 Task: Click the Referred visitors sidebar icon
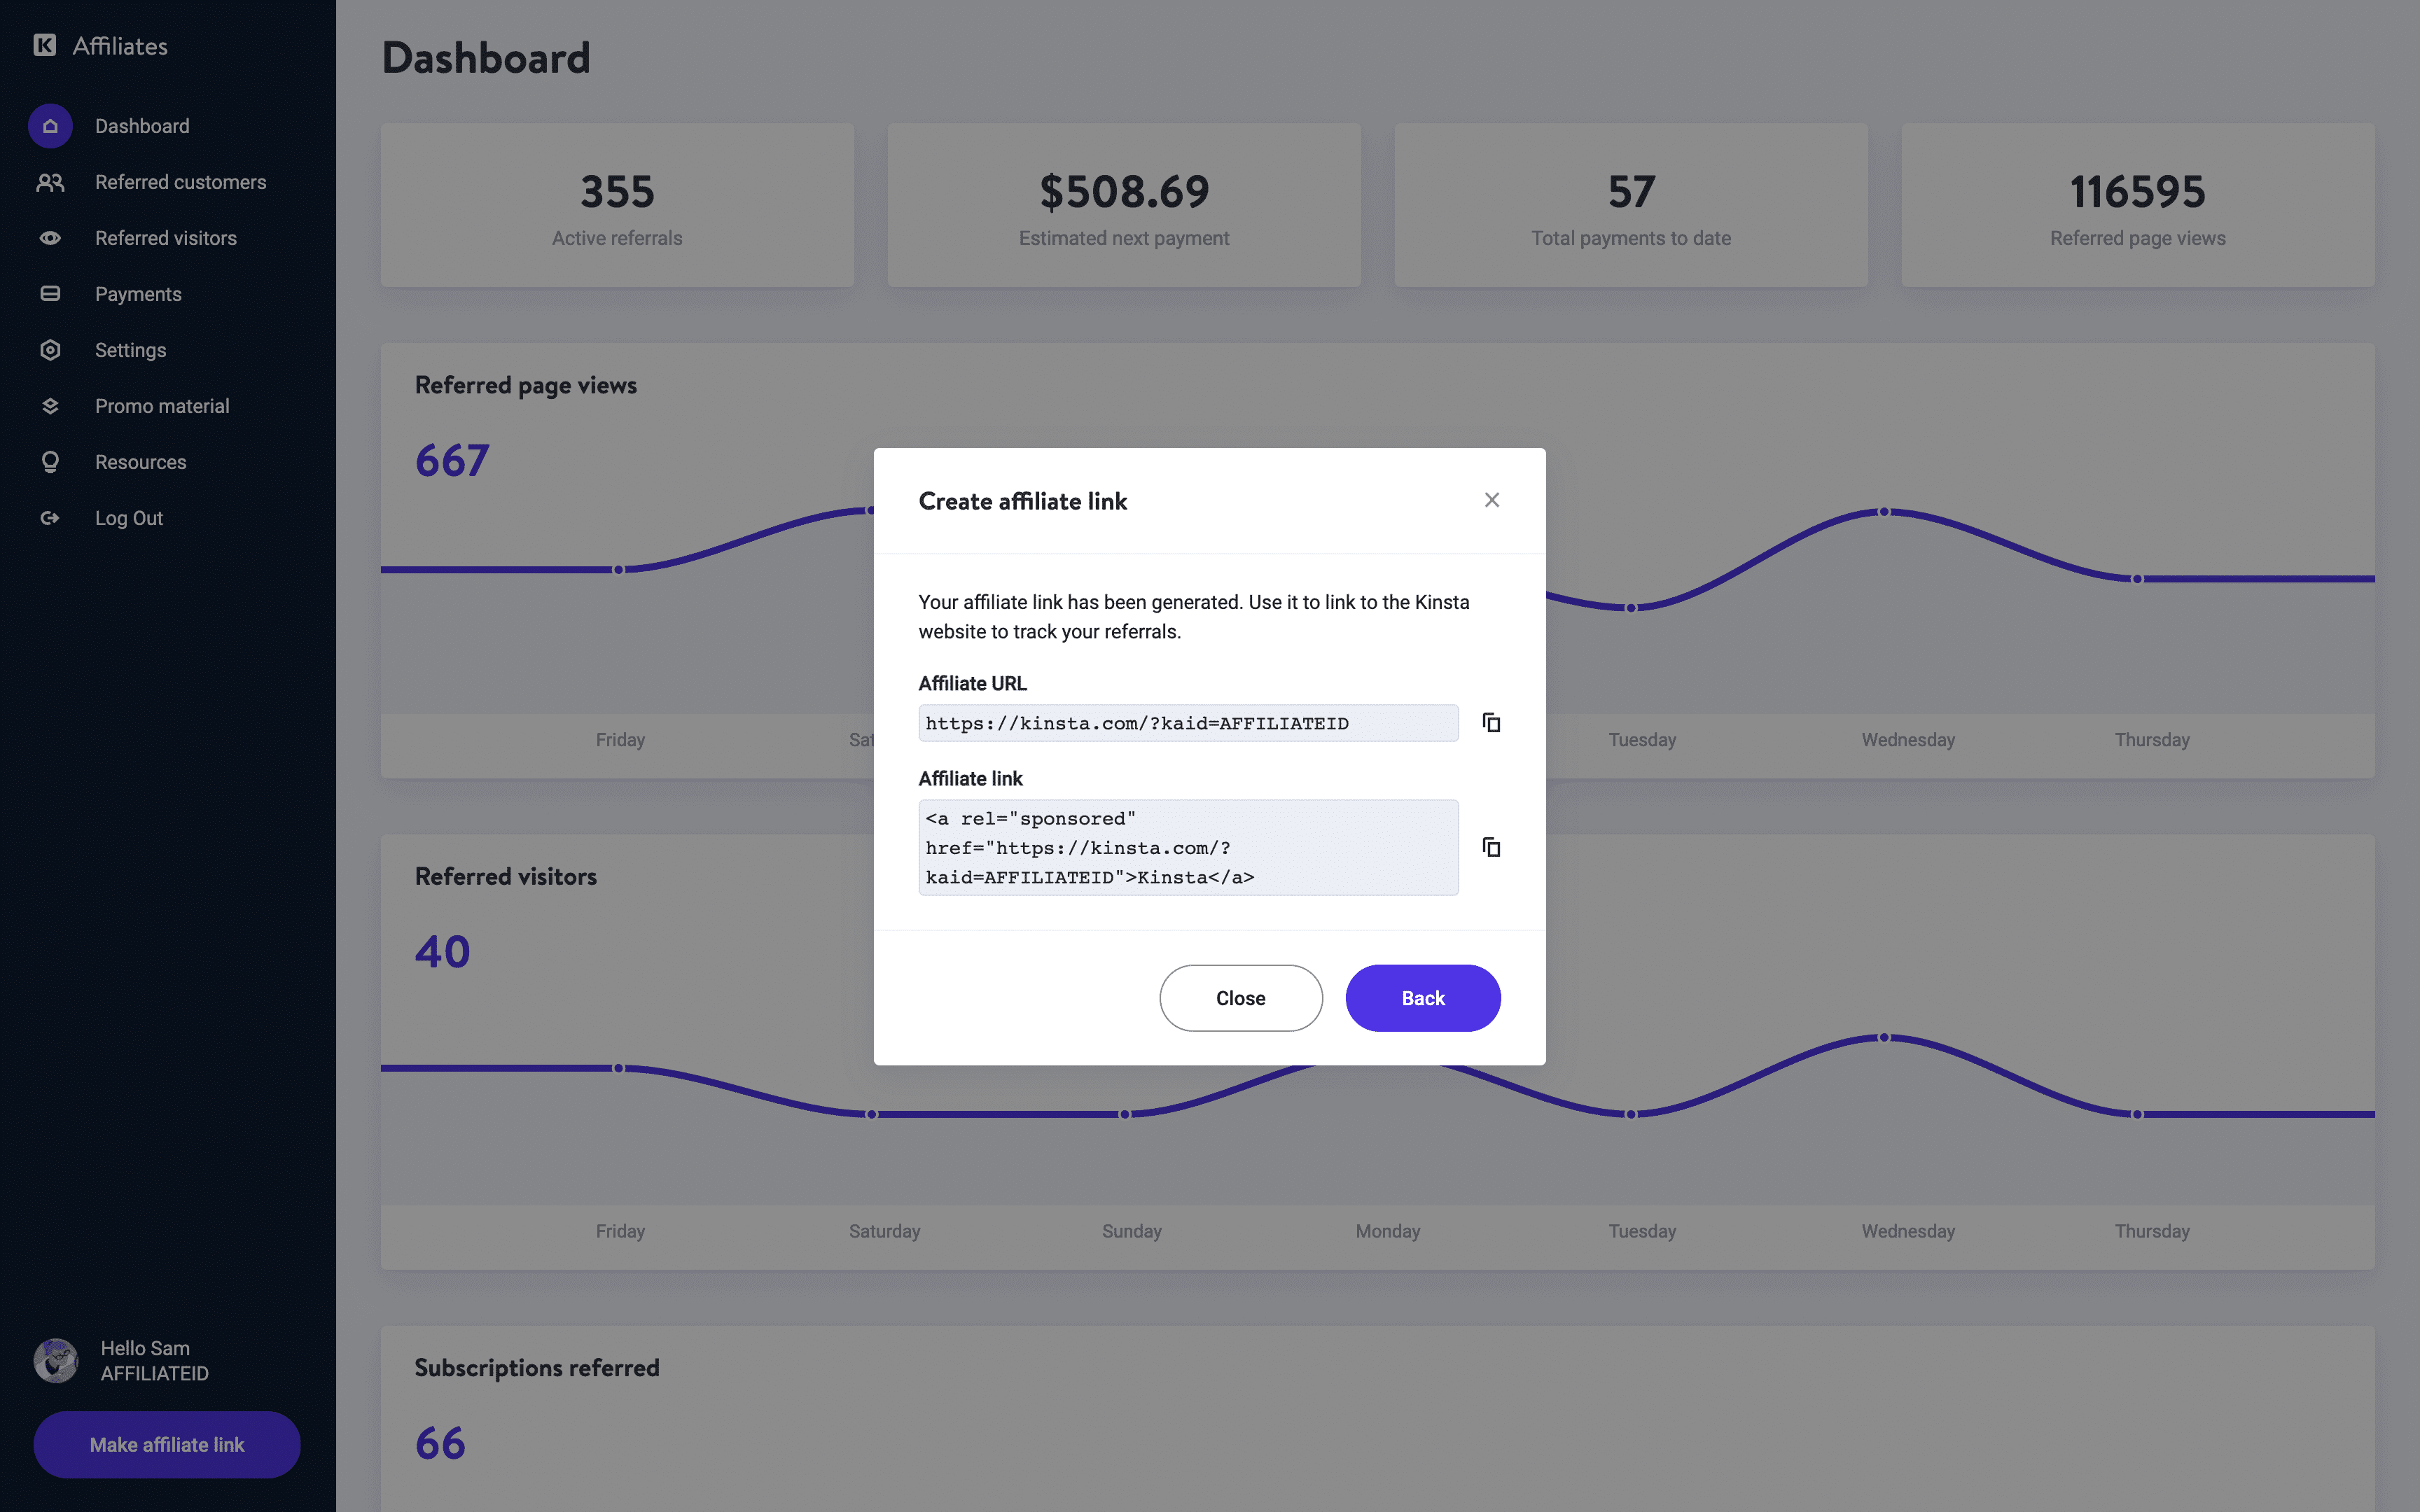coord(49,237)
